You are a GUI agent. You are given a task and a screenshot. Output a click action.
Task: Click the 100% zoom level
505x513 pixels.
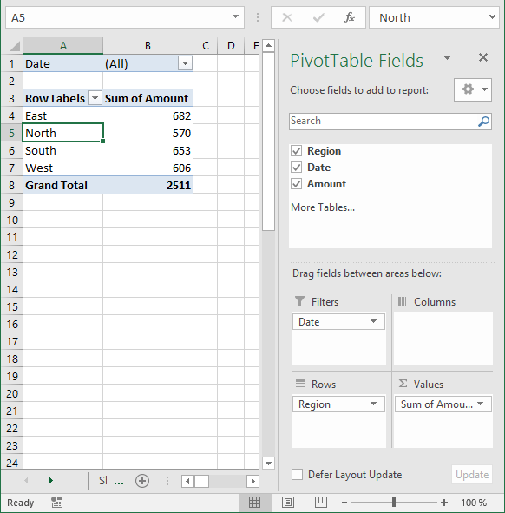474,503
